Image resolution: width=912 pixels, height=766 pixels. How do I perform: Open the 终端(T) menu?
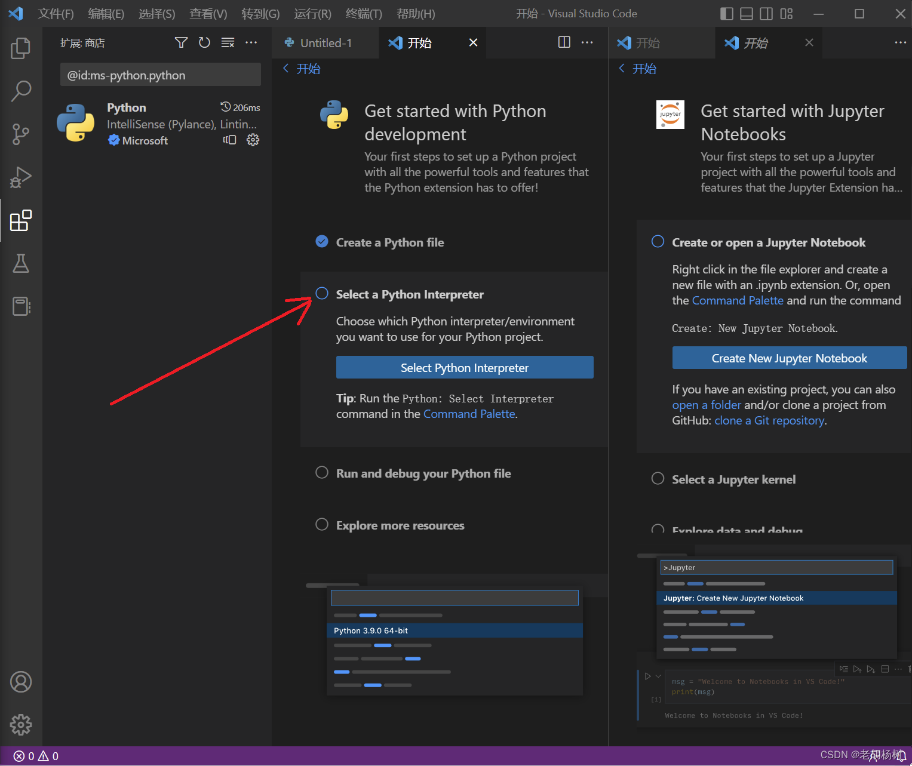364,14
